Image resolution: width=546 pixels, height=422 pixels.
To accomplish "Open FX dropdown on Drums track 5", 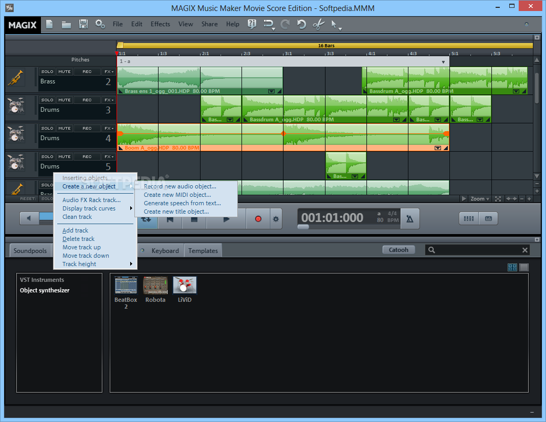I will click(109, 157).
